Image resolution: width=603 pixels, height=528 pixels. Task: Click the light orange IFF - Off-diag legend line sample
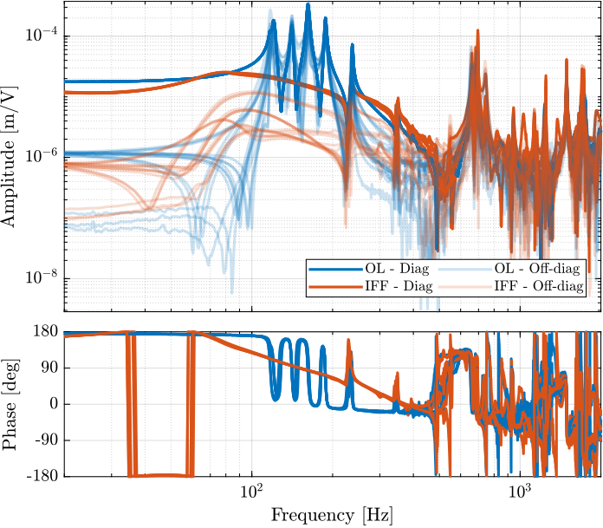pos(465,286)
